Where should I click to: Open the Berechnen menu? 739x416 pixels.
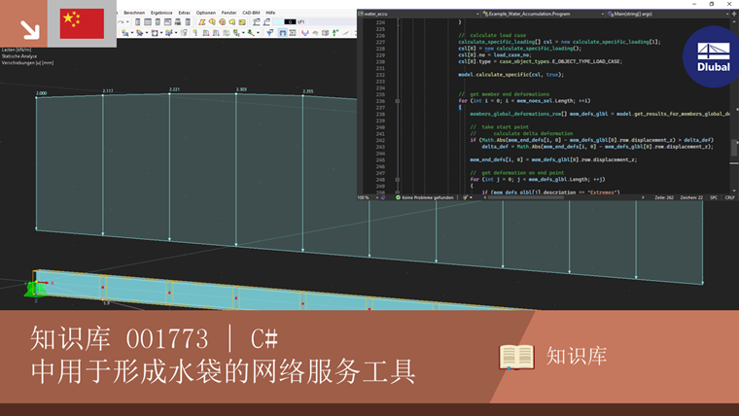134,13
